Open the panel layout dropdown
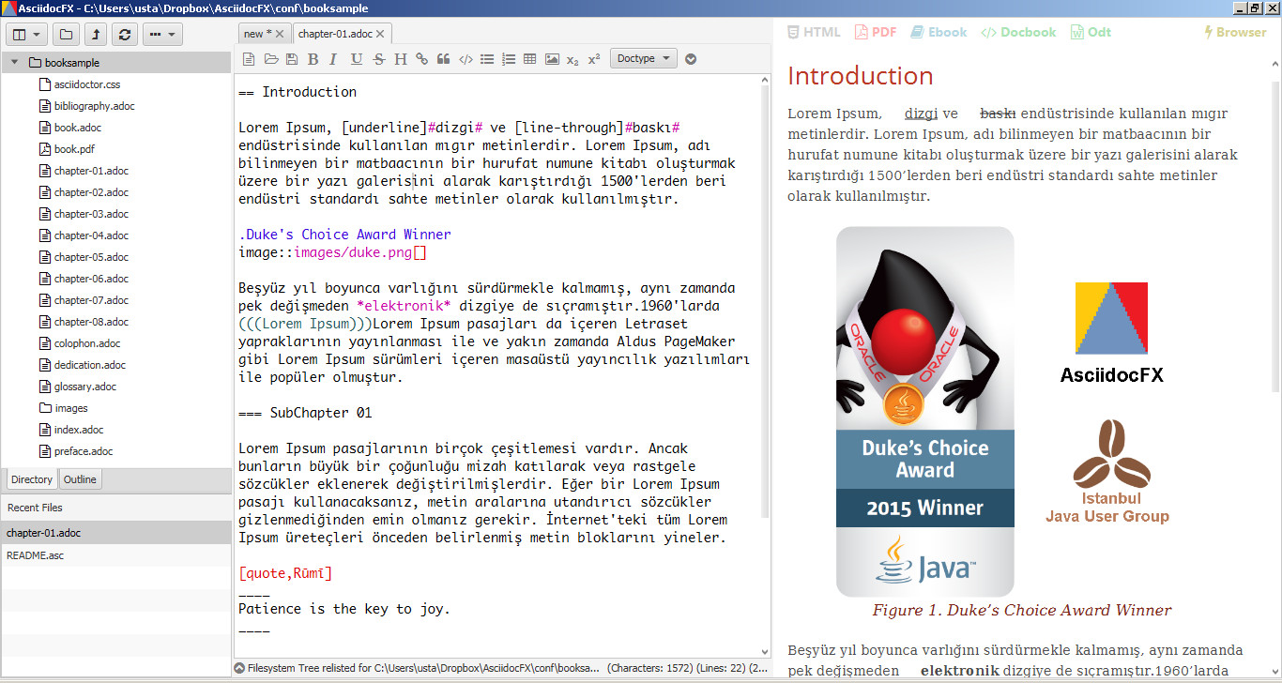 click(27, 35)
